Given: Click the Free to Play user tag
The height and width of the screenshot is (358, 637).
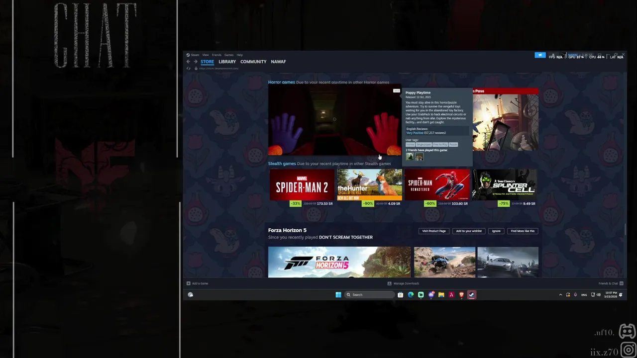Looking at the screenshot, I should pos(440,144).
